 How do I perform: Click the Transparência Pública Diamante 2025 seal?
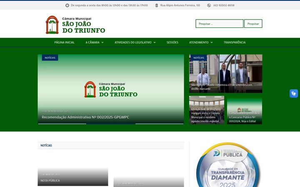pyautogui.click(x=227, y=165)
